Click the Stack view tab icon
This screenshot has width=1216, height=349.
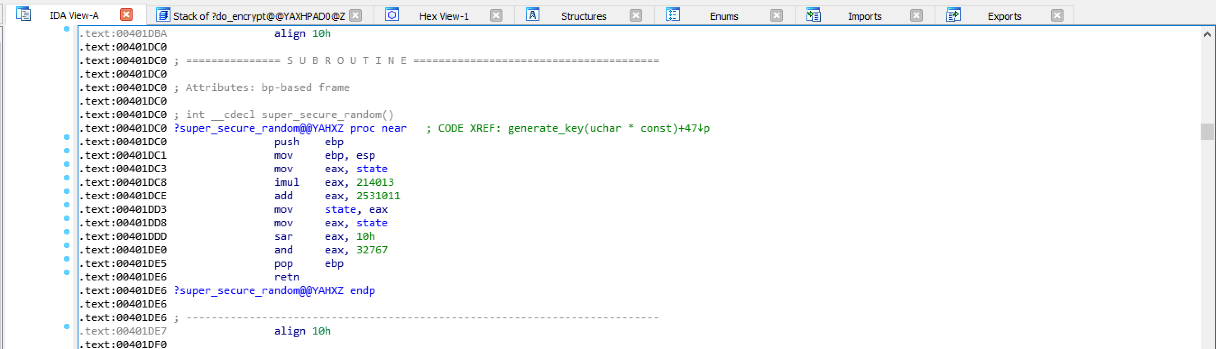point(163,15)
